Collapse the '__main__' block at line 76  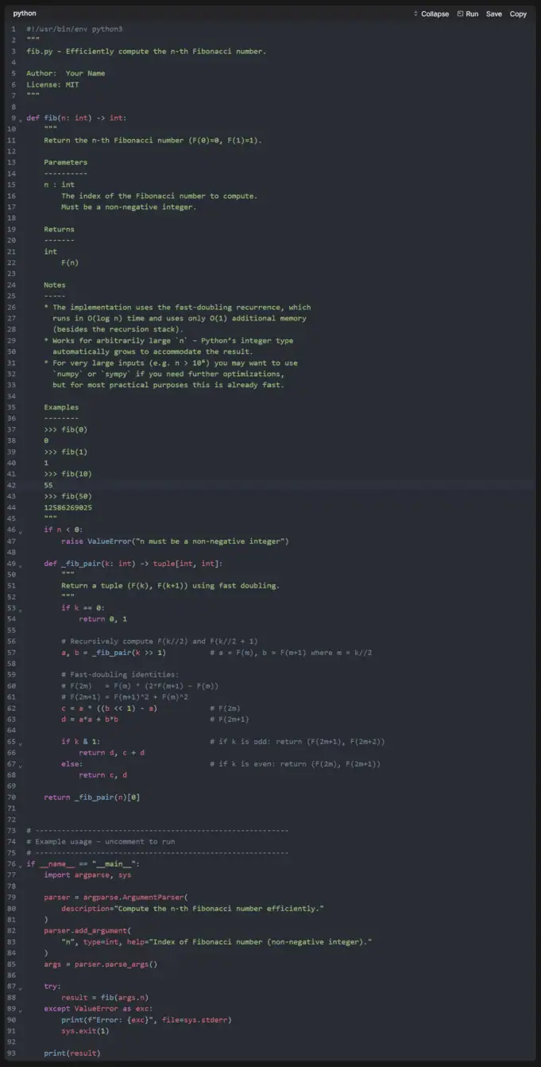pos(21,864)
